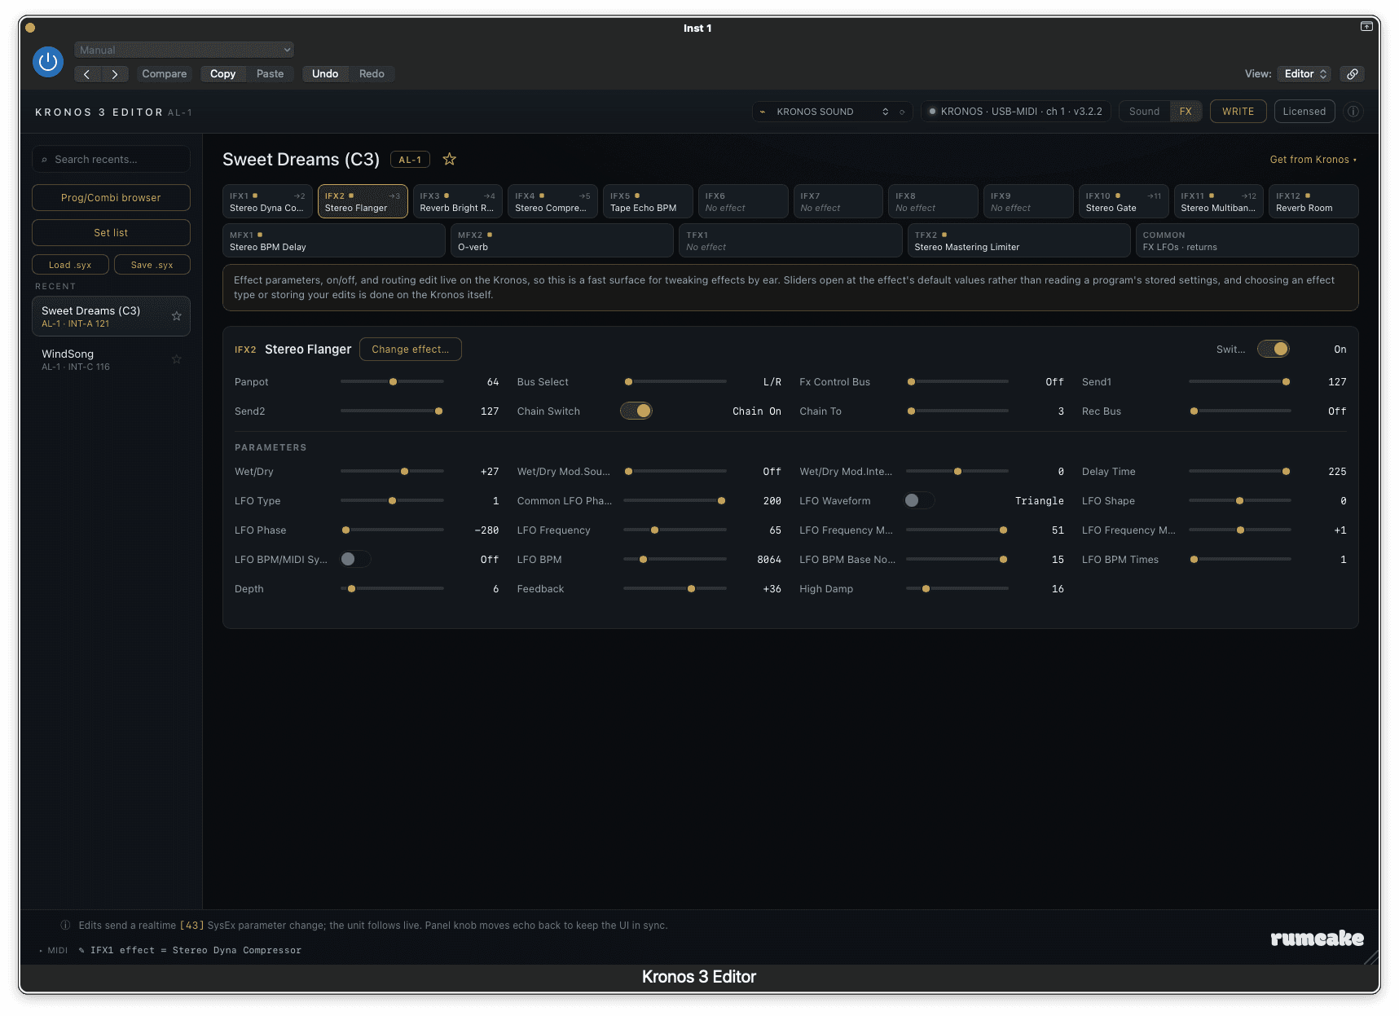Select empty IFX6 slot
The image size is (1399, 1016).
coord(743,201)
